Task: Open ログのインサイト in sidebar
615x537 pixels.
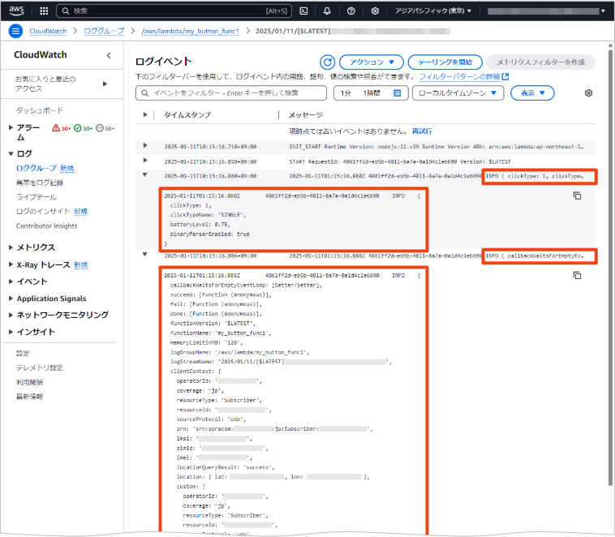Action: 43,212
